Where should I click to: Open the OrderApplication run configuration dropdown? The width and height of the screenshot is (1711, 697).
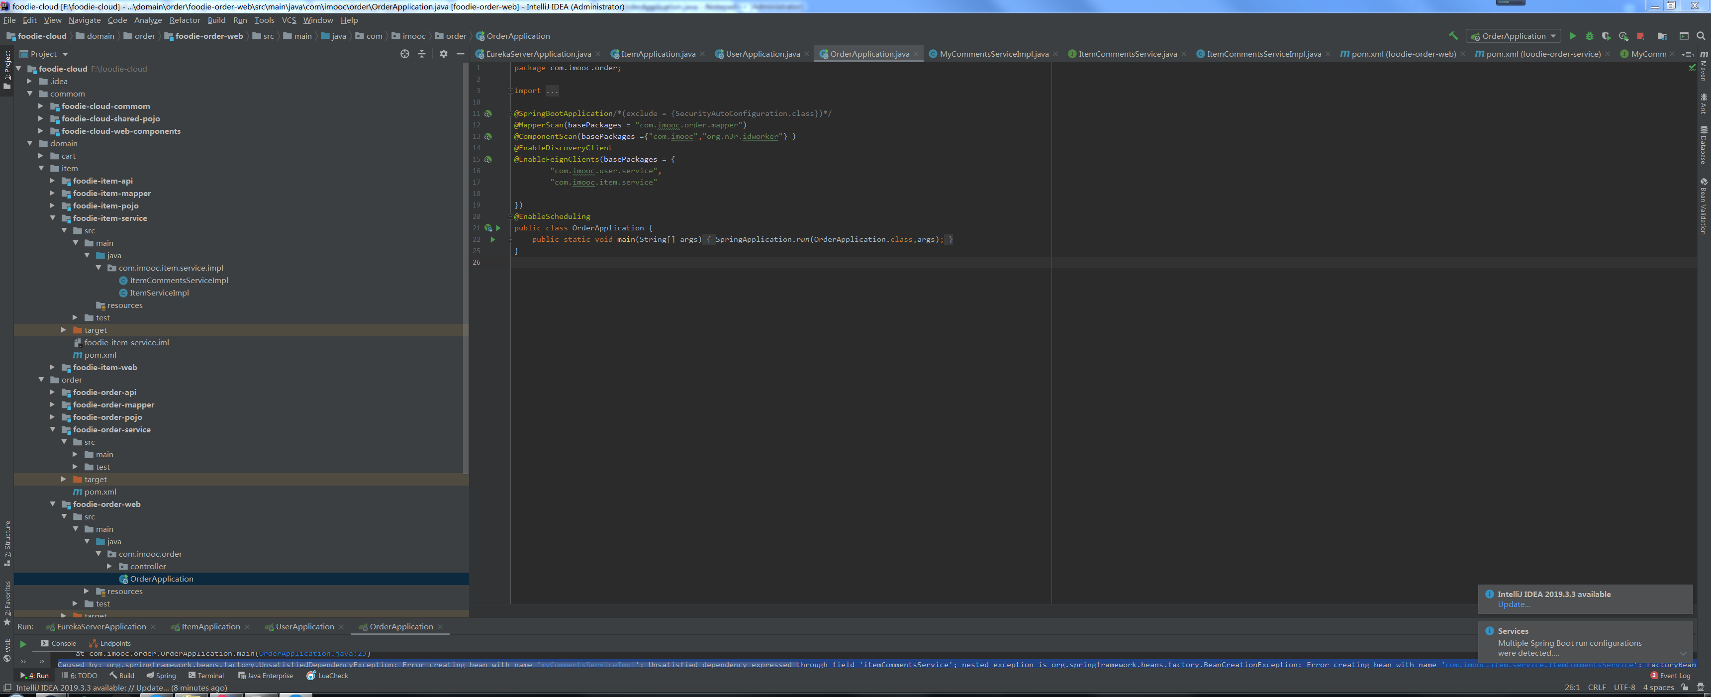(x=1514, y=36)
